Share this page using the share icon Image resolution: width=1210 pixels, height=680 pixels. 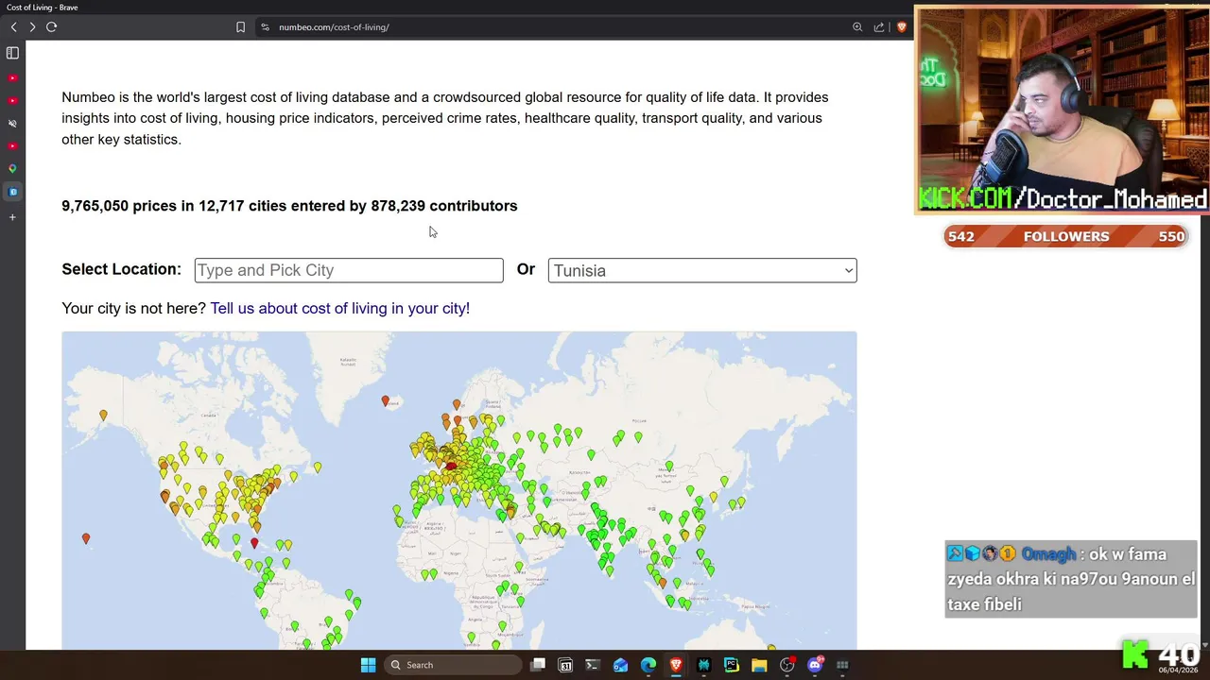(879, 27)
